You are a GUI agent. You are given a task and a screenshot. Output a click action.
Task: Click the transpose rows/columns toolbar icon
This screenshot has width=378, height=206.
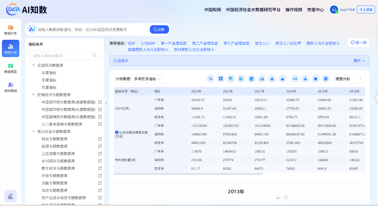point(211,79)
